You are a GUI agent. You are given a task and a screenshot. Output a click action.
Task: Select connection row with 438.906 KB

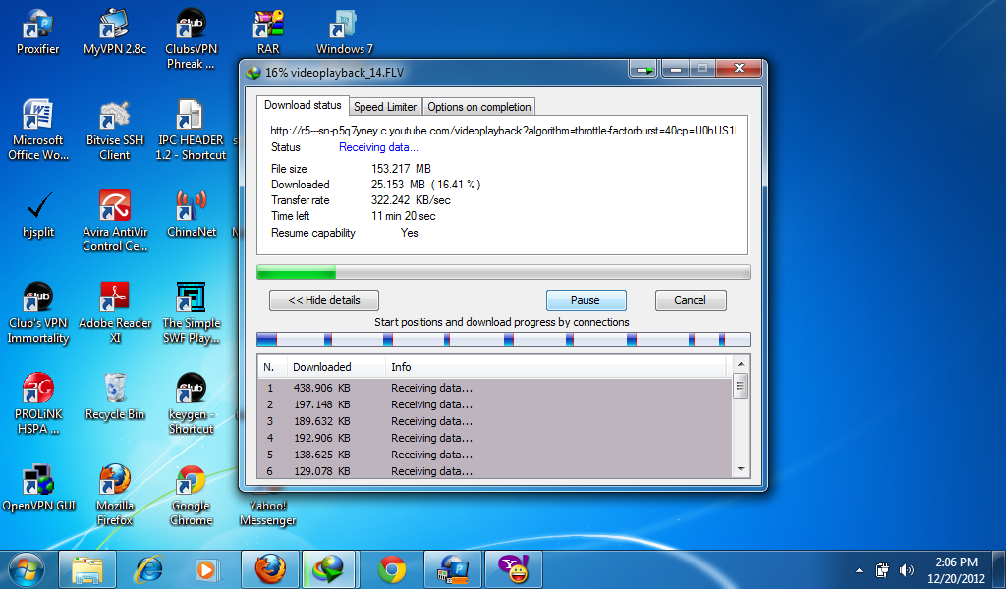[x=495, y=388]
